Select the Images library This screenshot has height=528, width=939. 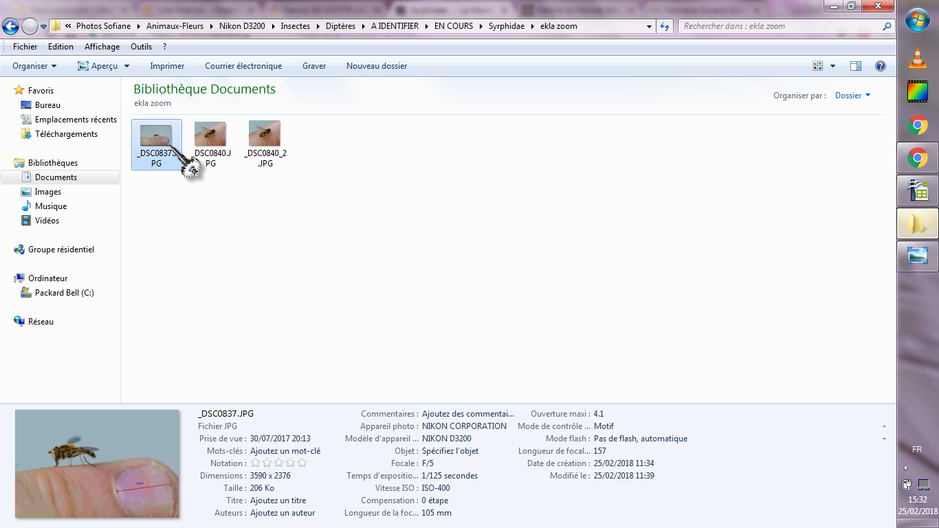47,192
